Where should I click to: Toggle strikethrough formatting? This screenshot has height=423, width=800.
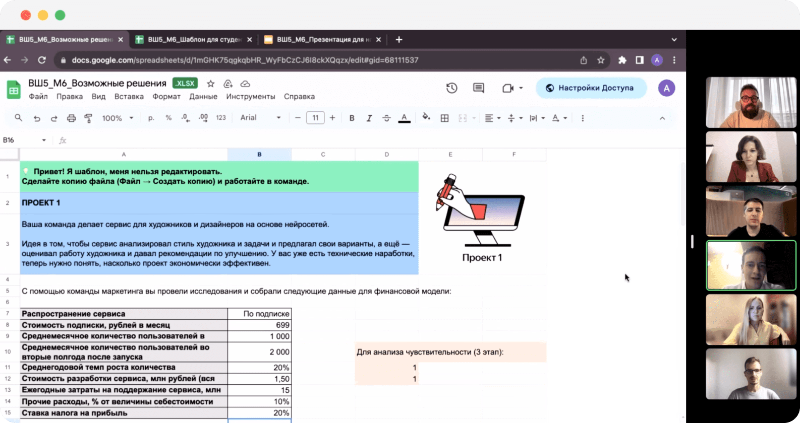pyautogui.click(x=386, y=118)
